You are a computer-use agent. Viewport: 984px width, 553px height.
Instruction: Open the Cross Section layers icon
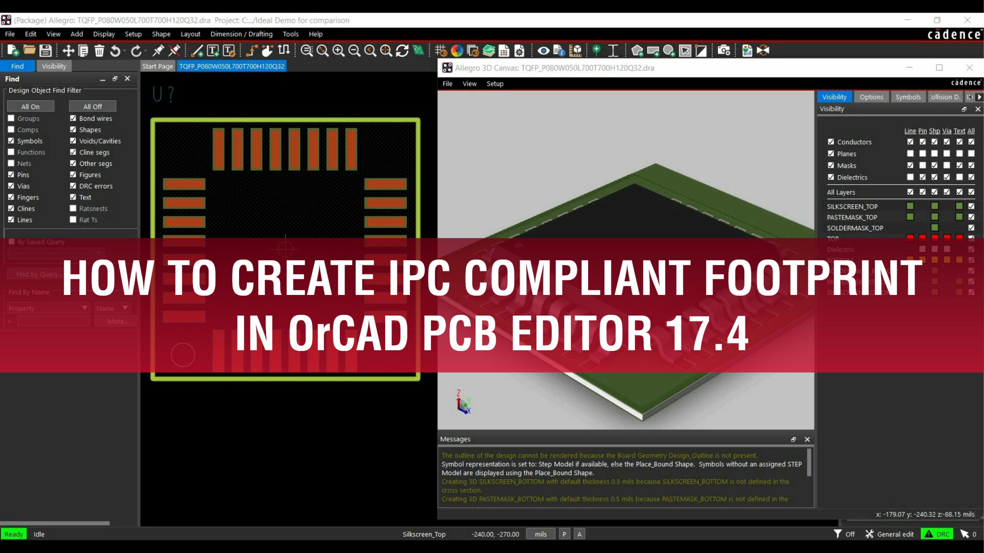pyautogui.click(x=489, y=50)
